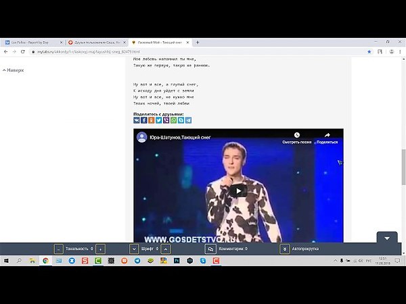Play the Юра Шатунов YouTube video

click(x=238, y=191)
